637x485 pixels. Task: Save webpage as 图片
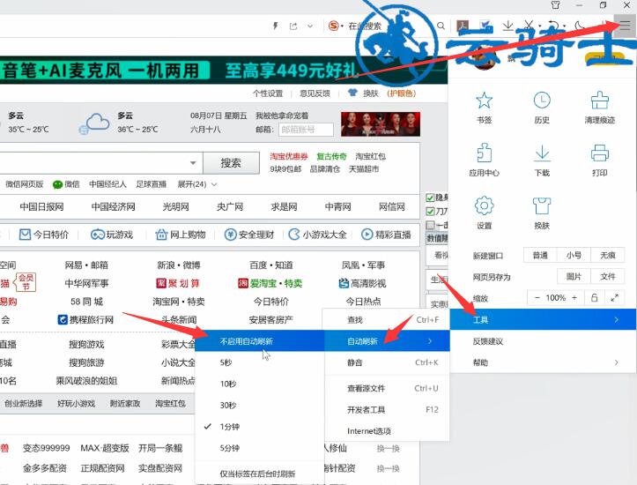(x=574, y=276)
